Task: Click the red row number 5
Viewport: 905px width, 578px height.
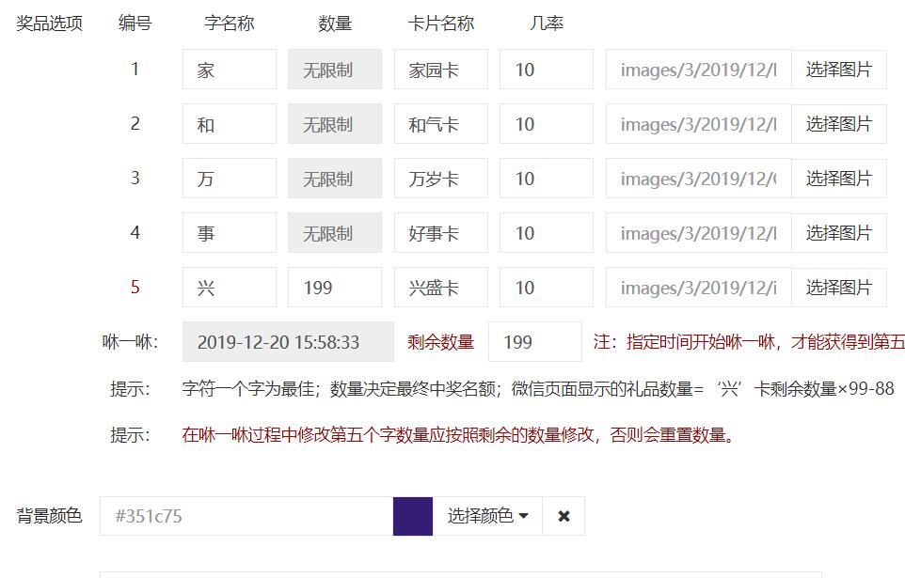Action: coord(135,288)
